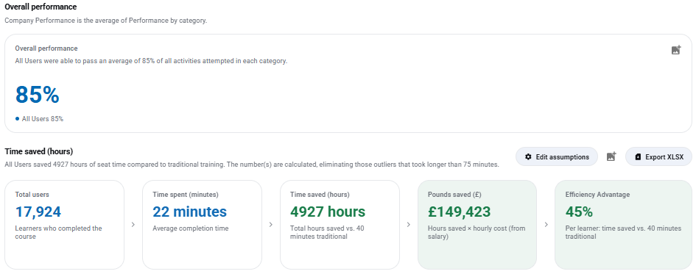The image size is (696, 274).
Task: Click 'Learners who completed the course' text
Action: click(x=59, y=232)
